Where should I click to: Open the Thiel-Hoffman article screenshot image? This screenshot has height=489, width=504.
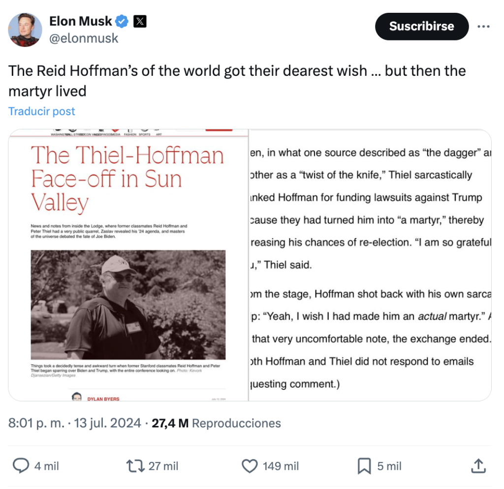(128, 265)
